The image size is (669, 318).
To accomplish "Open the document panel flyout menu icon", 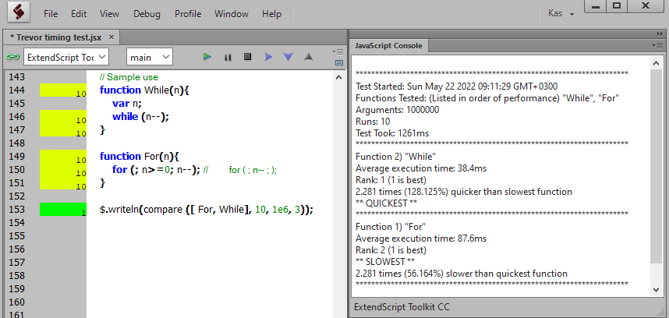I will (x=339, y=52).
